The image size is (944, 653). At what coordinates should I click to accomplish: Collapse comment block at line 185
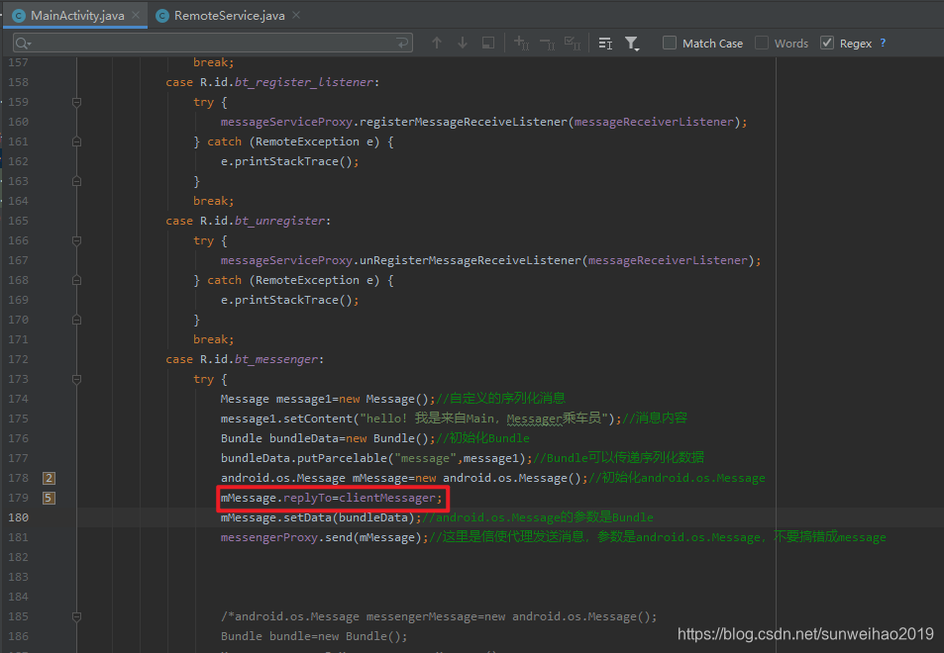[76, 617]
